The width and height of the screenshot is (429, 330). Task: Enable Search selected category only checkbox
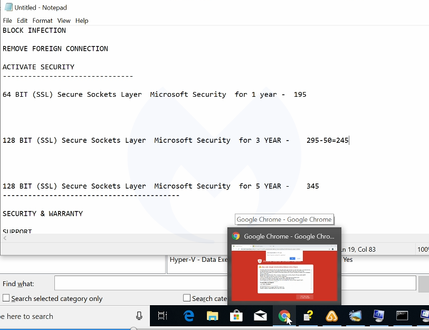tap(6, 298)
